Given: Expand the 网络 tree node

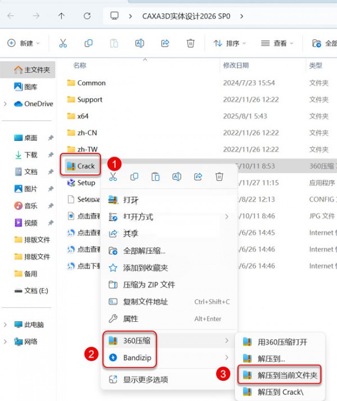Looking at the screenshot, I should (x=5, y=341).
